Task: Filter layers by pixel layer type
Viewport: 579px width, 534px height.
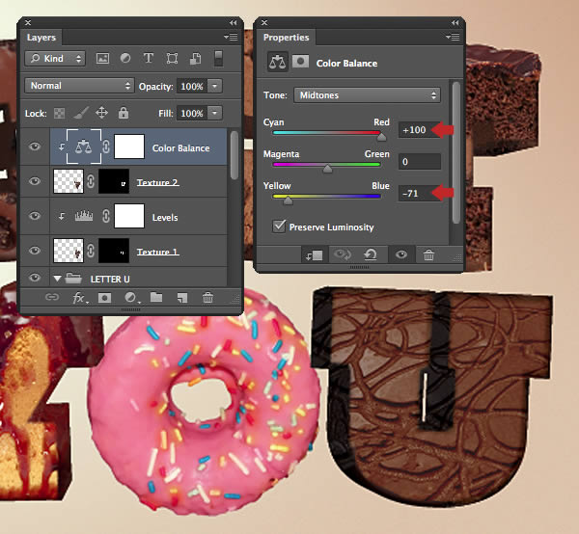Action: (102, 58)
